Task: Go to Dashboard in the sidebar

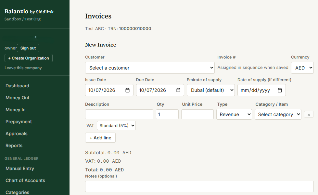Action: (x=18, y=86)
